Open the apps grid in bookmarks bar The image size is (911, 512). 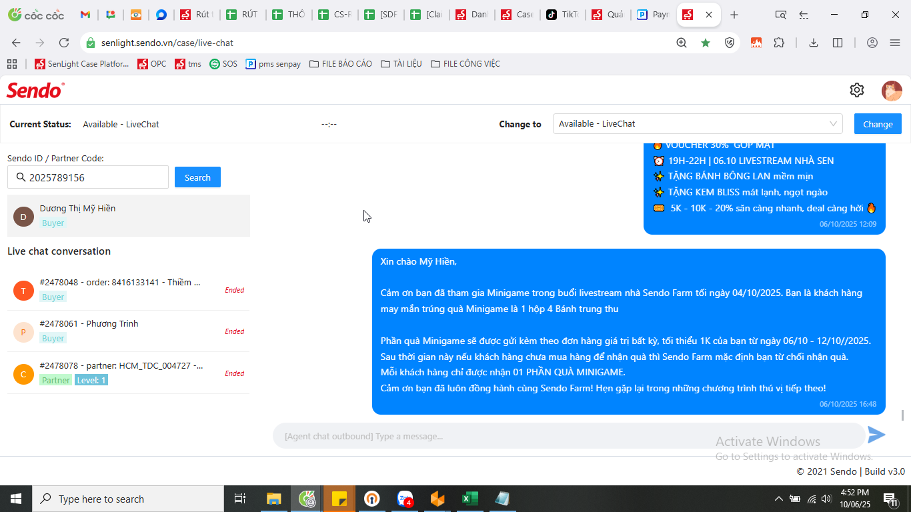pos(12,64)
